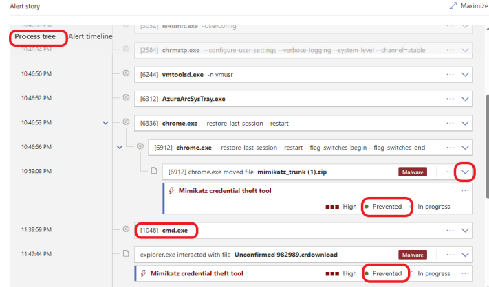This screenshot has width=489, height=287.
Task: Expand the vmtoolsd.exe process row
Action: pyautogui.click(x=465, y=75)
